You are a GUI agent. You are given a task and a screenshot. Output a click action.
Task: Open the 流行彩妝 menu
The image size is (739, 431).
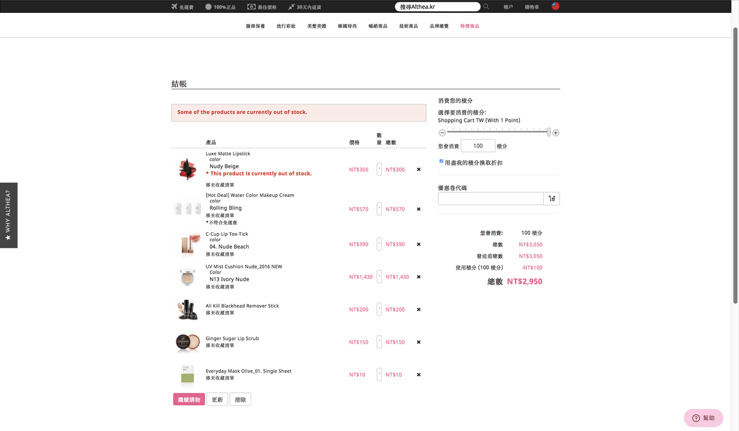[x=286, y=26]
